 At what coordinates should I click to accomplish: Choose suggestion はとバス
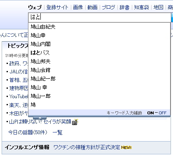[99, 53]
